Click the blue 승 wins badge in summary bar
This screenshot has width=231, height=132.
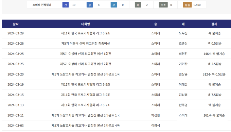click(x=90, y=5)
